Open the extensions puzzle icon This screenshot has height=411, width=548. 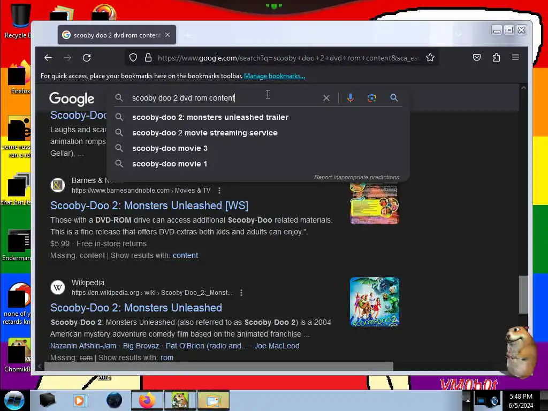pyautogui.click(x=496, y=57)
